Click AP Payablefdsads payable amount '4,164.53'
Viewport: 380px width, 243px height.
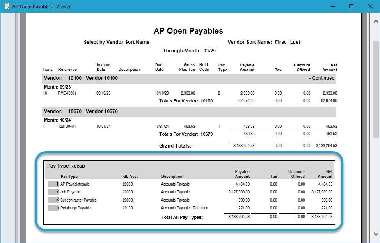point(243,184)
